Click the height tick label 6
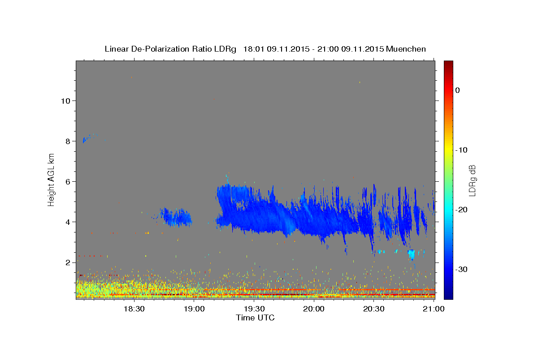Viewport: 538px width, 359px height. 67,181
